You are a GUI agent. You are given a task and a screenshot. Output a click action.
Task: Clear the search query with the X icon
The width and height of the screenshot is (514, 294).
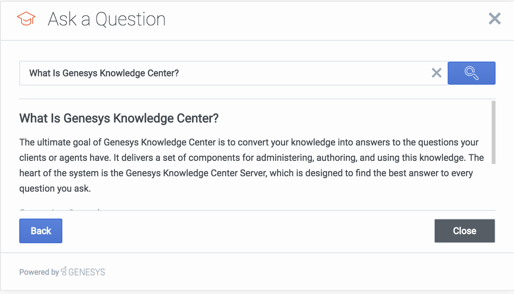pos(436,73)
